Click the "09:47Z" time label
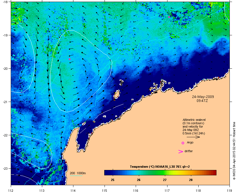The width and height of the screenshot is (238, 192). (202, 101)
